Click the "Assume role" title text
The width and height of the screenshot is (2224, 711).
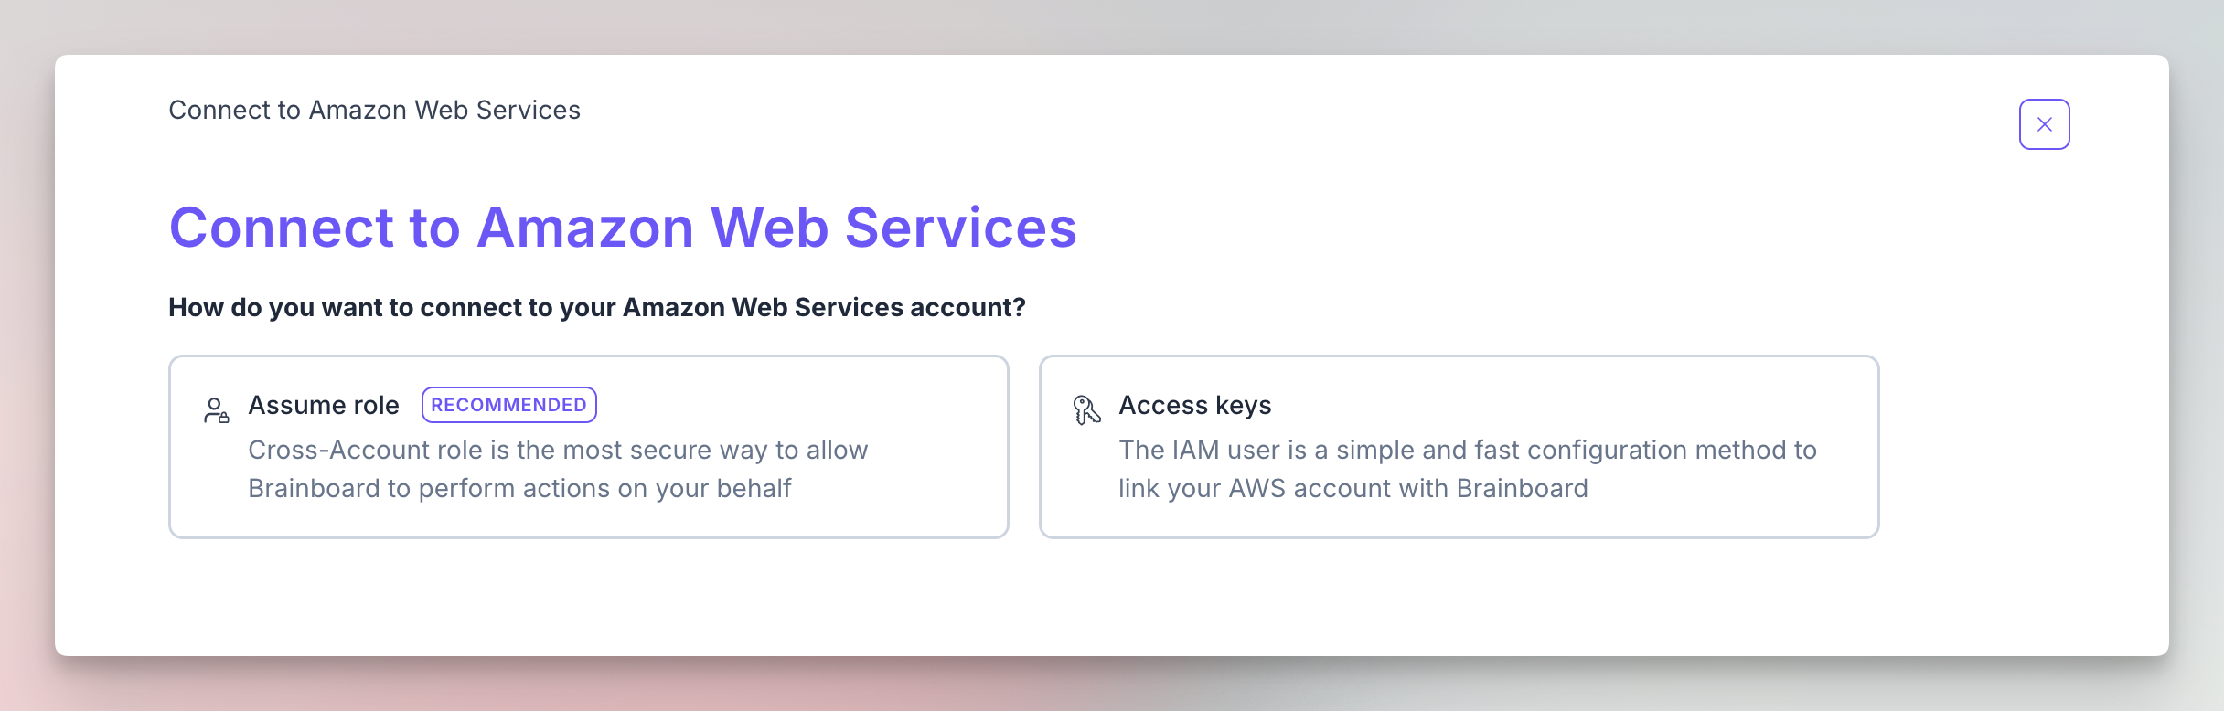pyautogui.click(x=324, y=405)
